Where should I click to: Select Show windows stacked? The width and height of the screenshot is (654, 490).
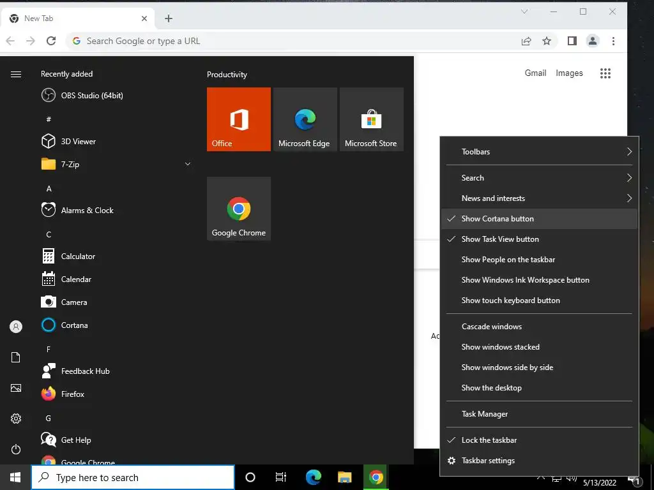(x=539, y=347)
